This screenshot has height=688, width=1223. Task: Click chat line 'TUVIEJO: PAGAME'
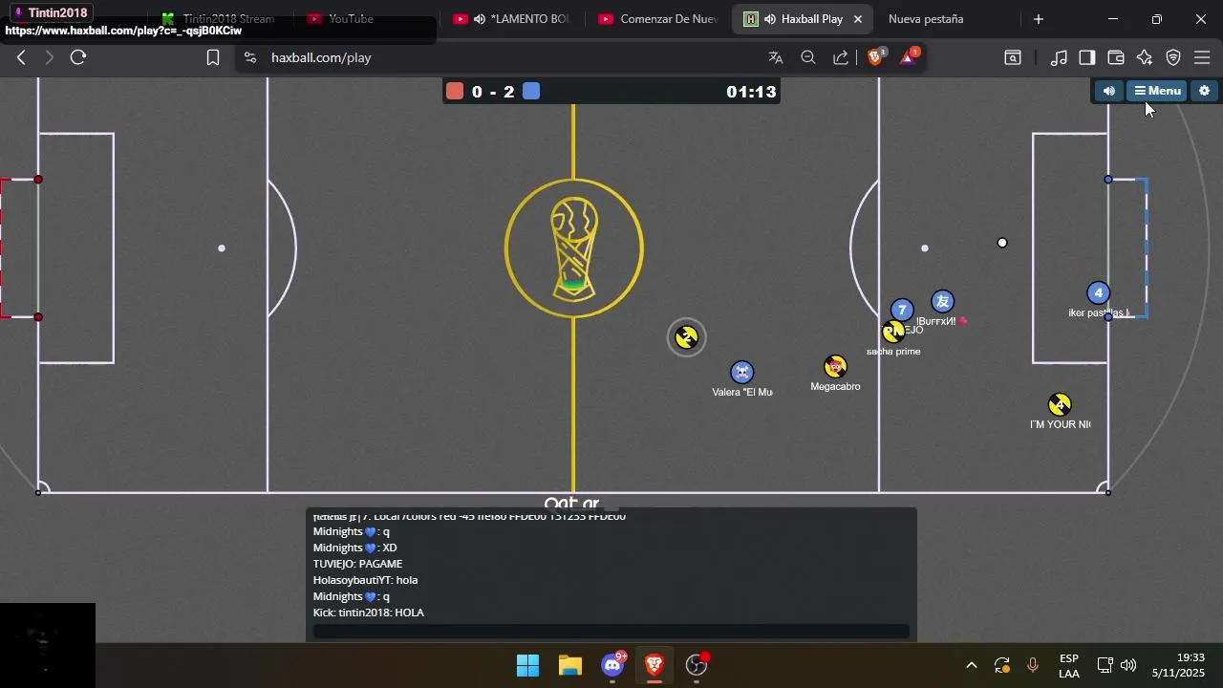click(x=357, y=564)
